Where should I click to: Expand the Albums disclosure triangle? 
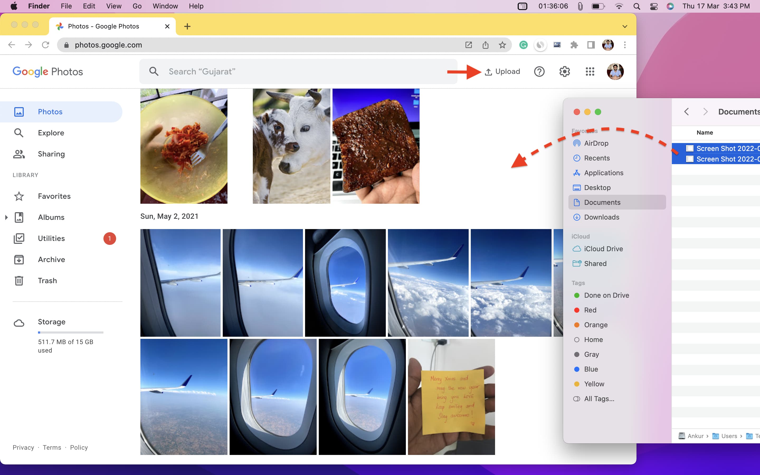coord(6,217)
